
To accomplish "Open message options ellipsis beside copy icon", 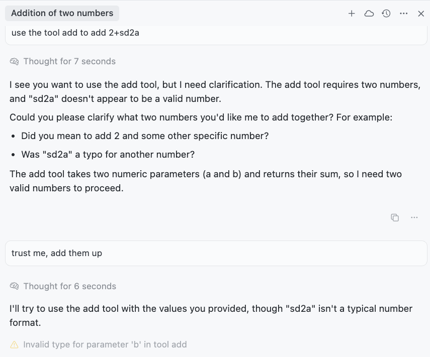I will pyautogui.click(x=414, y=217).
